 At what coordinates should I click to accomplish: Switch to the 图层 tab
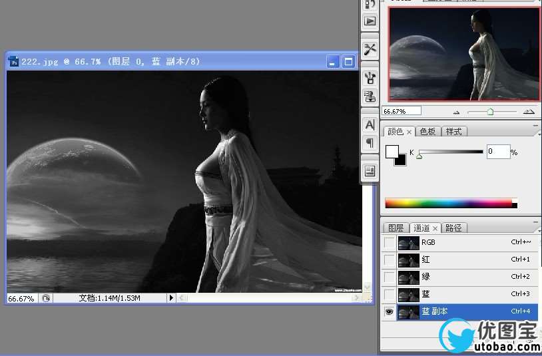pos(396,228)
